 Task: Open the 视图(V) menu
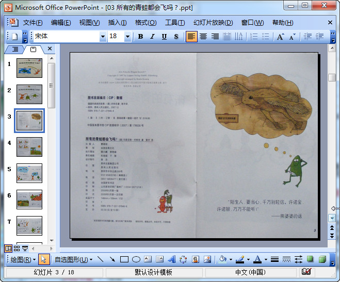(x=90, y=23)
